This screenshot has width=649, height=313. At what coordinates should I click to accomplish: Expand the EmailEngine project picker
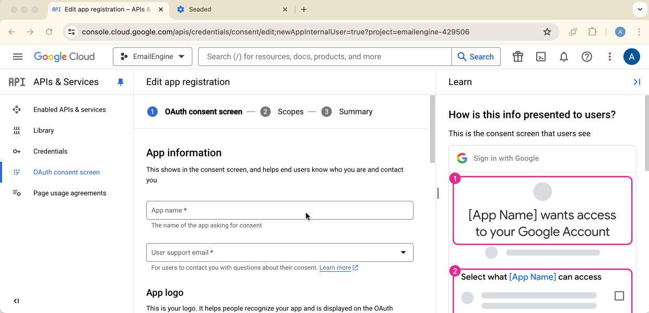tap(152, 56)
